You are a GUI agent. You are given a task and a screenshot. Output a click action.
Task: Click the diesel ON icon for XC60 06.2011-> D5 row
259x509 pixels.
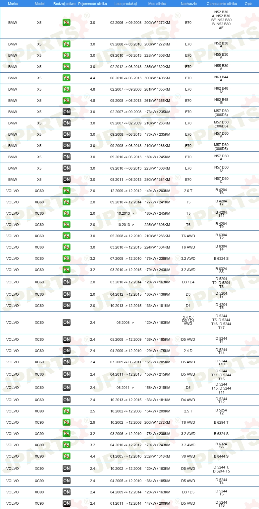click(x=67, y=388)
